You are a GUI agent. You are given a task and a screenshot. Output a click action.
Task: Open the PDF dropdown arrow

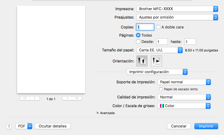tap(30, 126)
